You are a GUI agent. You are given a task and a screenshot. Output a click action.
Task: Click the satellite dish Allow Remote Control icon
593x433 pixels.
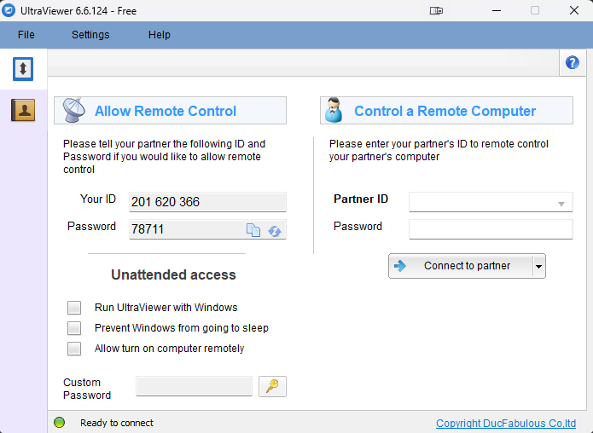point(73,111)
